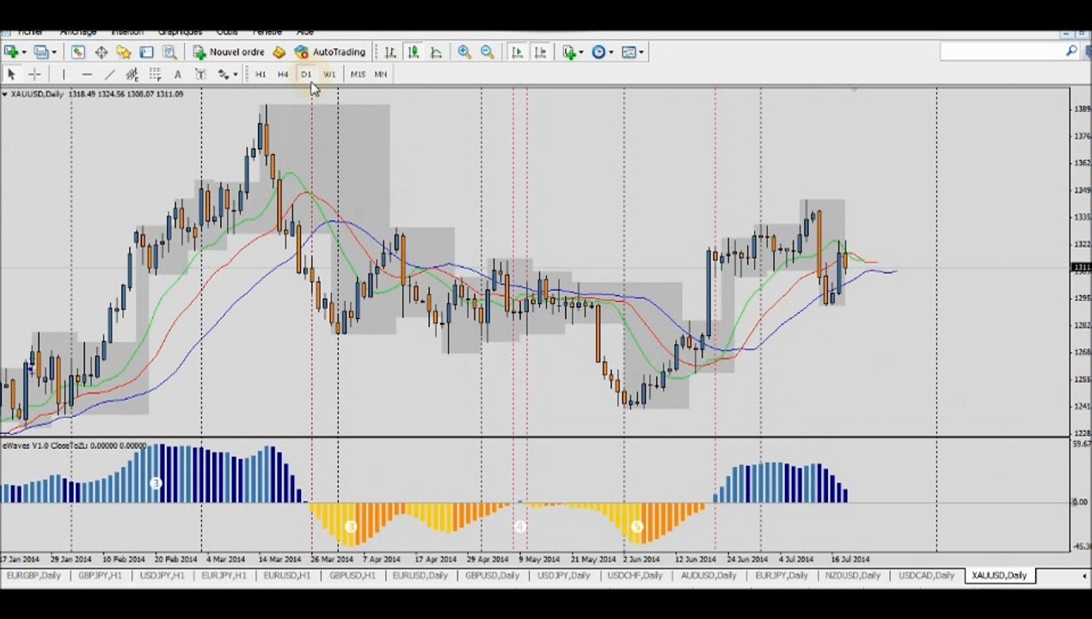Switch chart to bar chart mode
This screenshot has height=619, width=1092.
(390, 52)
